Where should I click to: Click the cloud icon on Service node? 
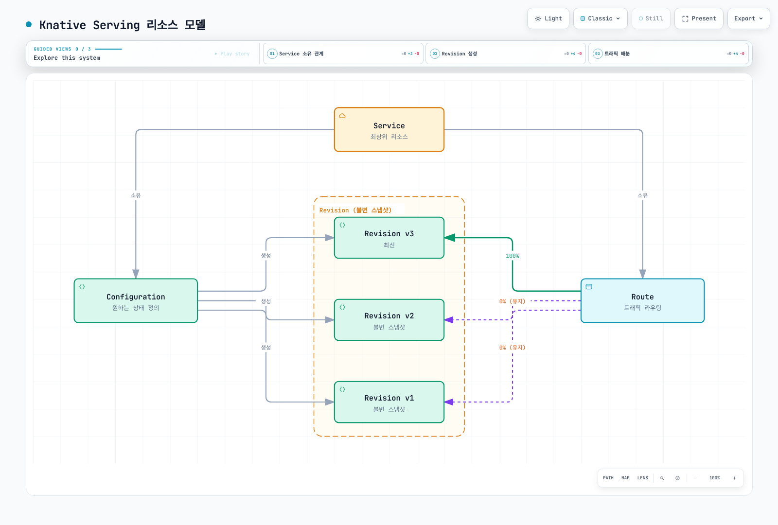point(342,116)
